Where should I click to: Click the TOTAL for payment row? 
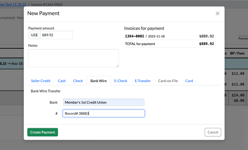169,44
